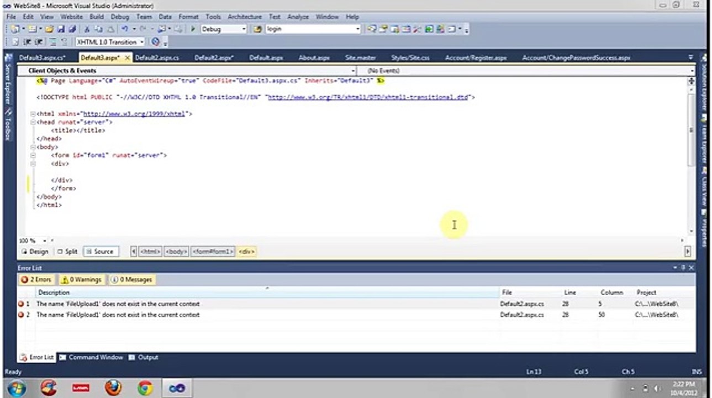Viewport: 712px width, 398px height.
Task: Click the Find in Files icon beside login box
Action: pyautogui.click(x=257, y=29)
